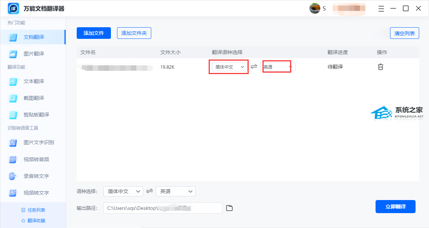Screen dimensions: 429x228
Task: Browse output folder with folder icon
Action: pos(229,208)
